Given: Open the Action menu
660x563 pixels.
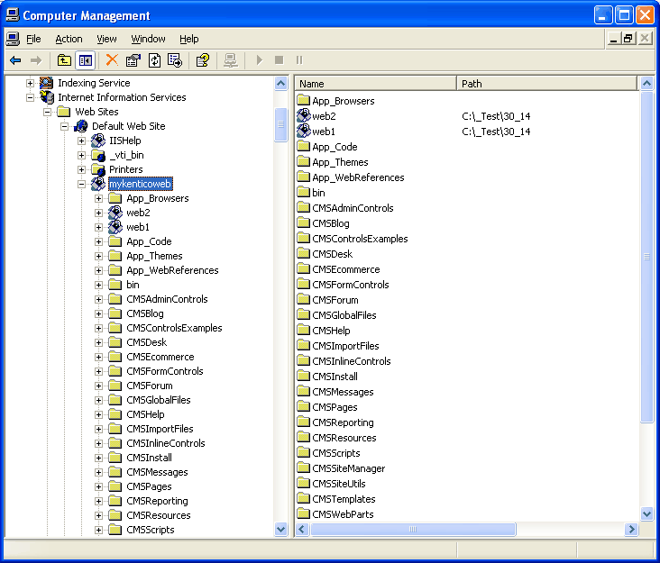Looking at the screenshot, I should (69, 39).
